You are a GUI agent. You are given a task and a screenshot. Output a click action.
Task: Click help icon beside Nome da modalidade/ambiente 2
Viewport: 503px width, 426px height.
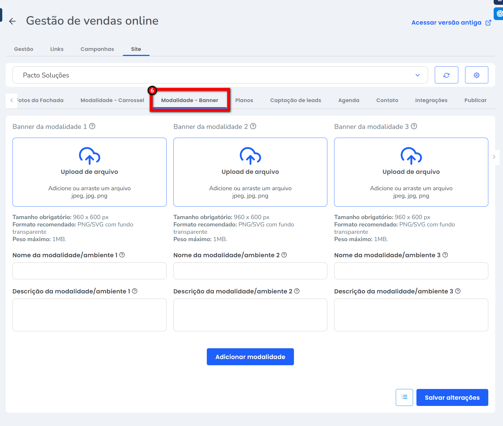pyautogui.click(x=284, y=255)
